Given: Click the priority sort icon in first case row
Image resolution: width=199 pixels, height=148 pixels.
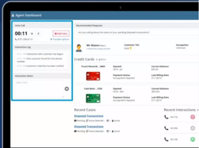Looking at the screenshot, I should 87,121.
